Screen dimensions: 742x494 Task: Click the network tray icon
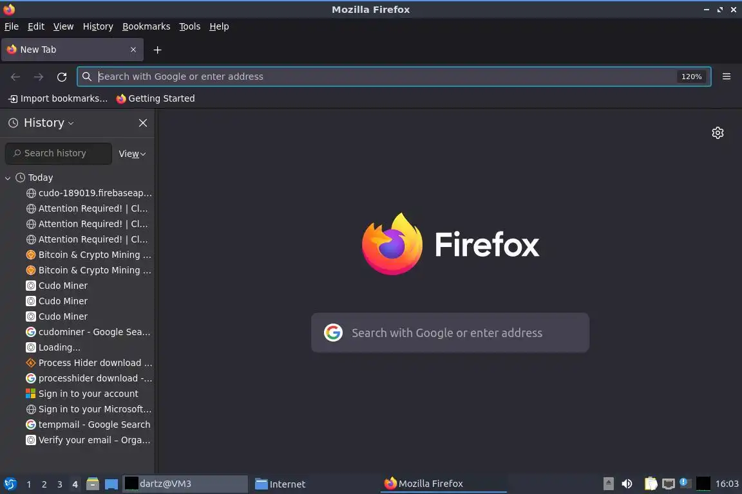[668, 484]
